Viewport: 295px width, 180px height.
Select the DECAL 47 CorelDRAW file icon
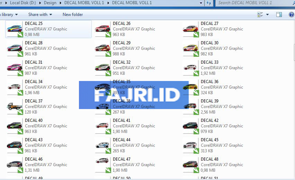pyautogui.click(x=103, y=165)
